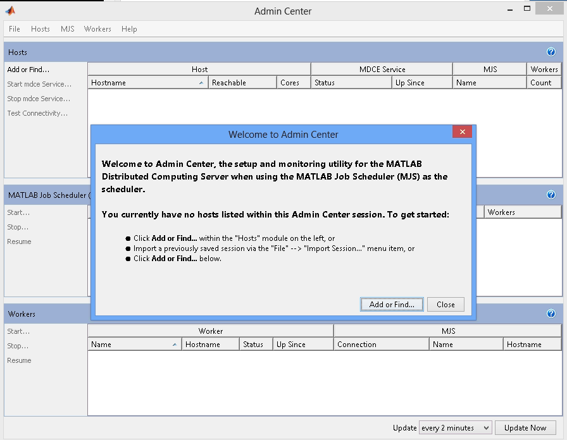Click the MJS group header in the Hosts table
567x440 pixels.
coord(490,69)
